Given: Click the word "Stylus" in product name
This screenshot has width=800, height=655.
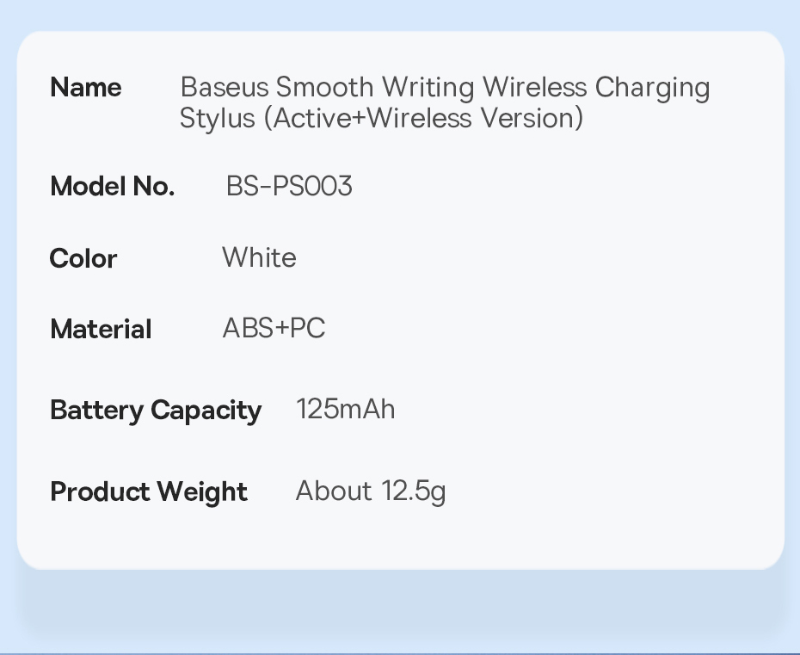Looking at the screenshot, I should click(217, 118).
